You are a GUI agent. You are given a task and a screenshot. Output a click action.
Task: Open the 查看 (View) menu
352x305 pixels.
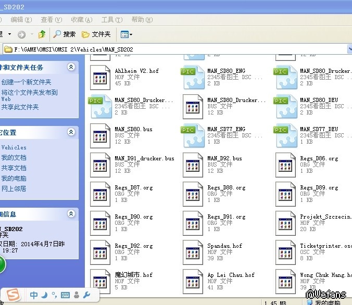point(51,20)
